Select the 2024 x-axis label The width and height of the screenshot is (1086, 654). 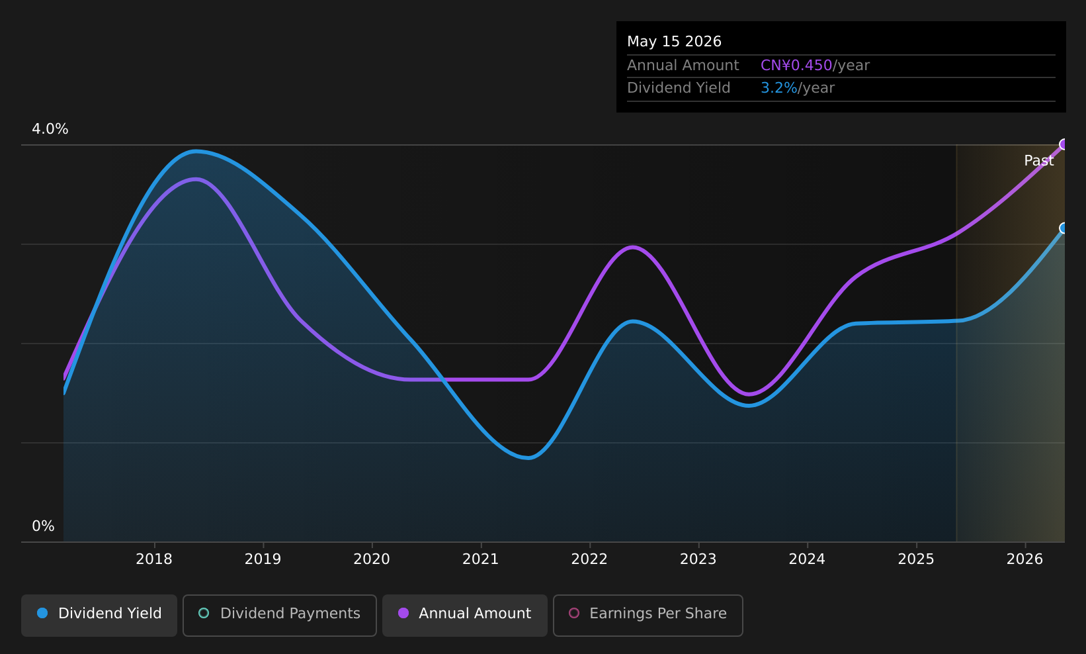[808, 559]
